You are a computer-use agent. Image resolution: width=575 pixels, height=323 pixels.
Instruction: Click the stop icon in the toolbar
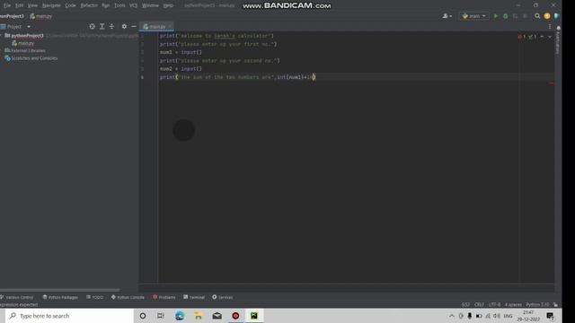tap(525, 16)
